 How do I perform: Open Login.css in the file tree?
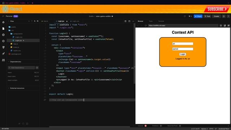click(18, 37)
